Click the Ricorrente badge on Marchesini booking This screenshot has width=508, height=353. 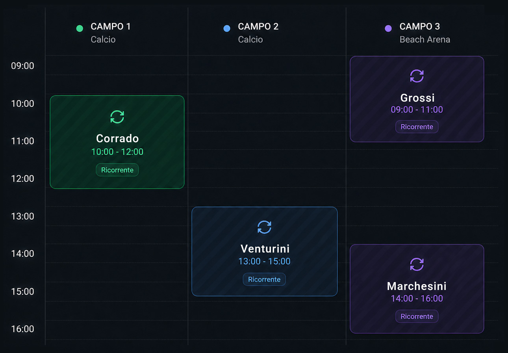417,316
